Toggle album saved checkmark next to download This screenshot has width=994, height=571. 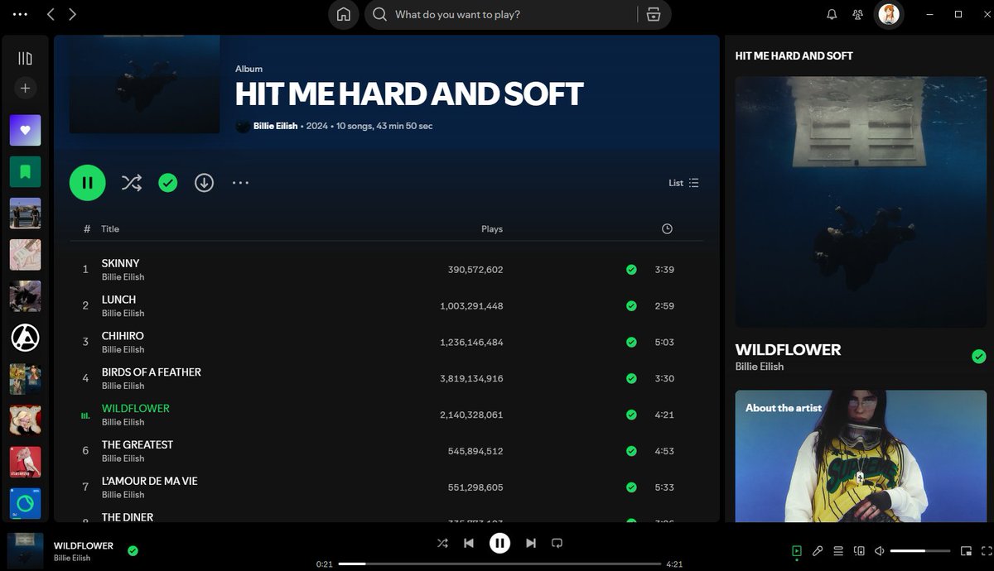[x=168, y=183]
